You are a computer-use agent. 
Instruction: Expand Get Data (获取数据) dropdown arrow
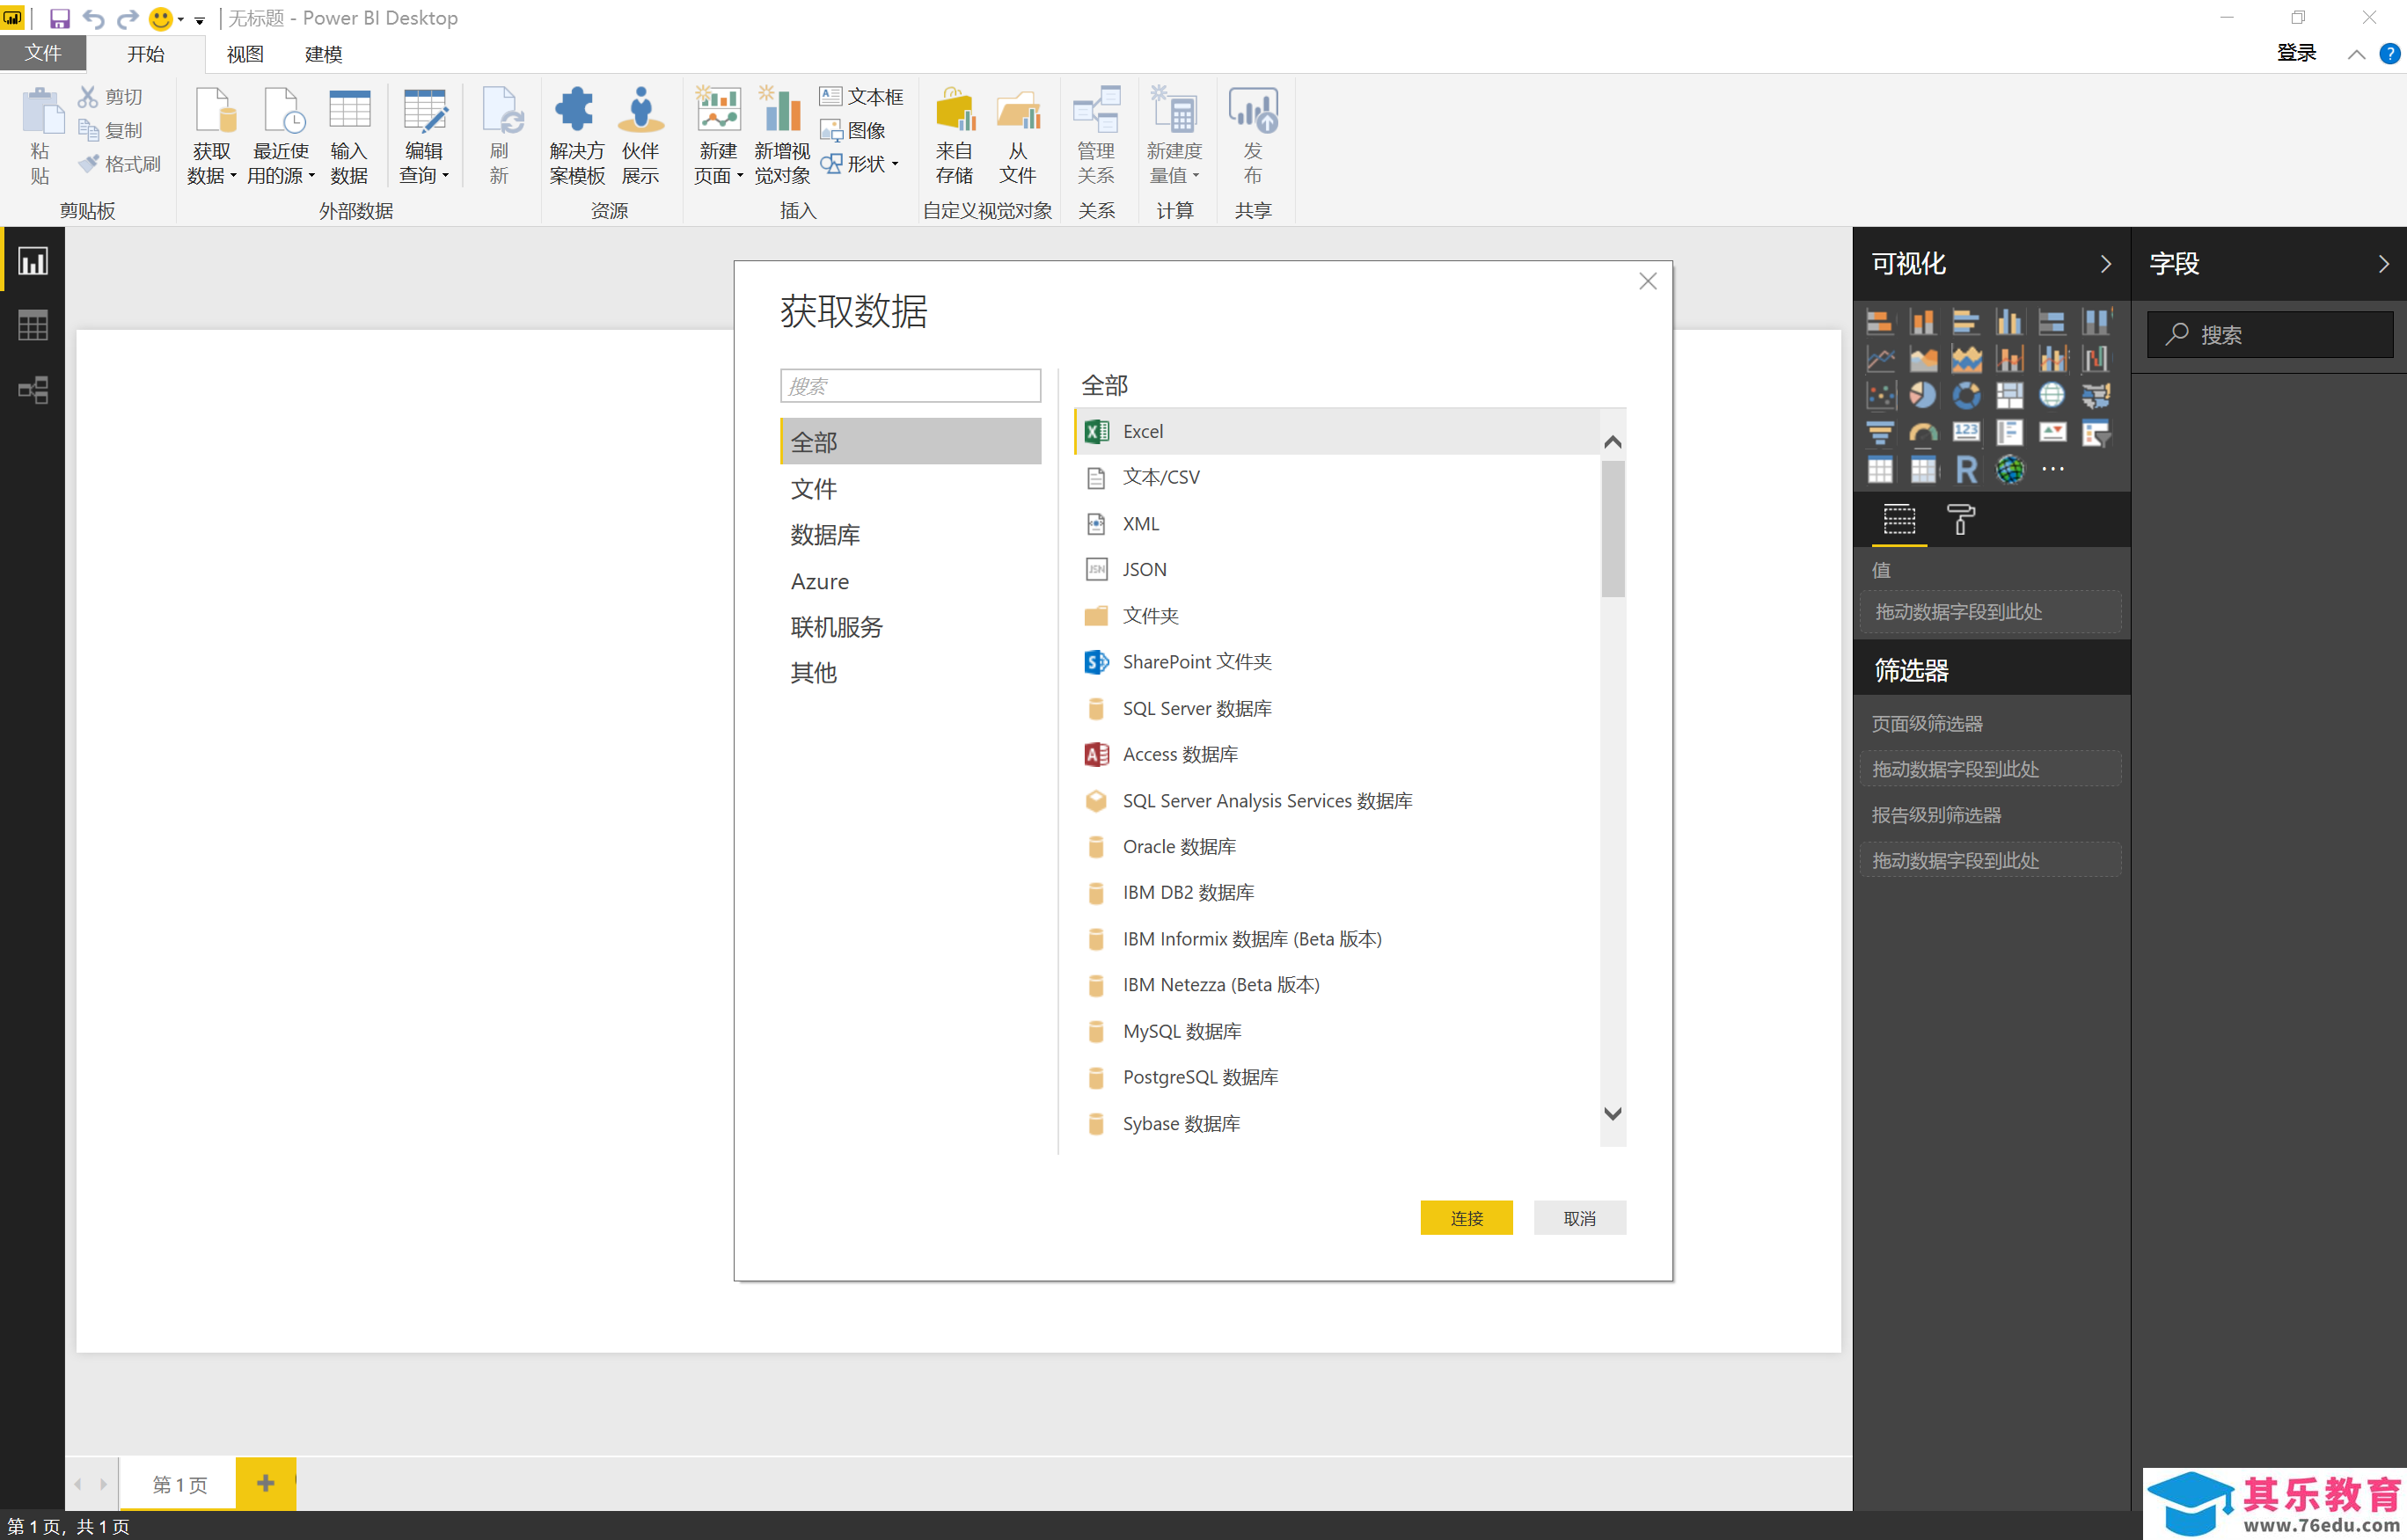point(233,177)
